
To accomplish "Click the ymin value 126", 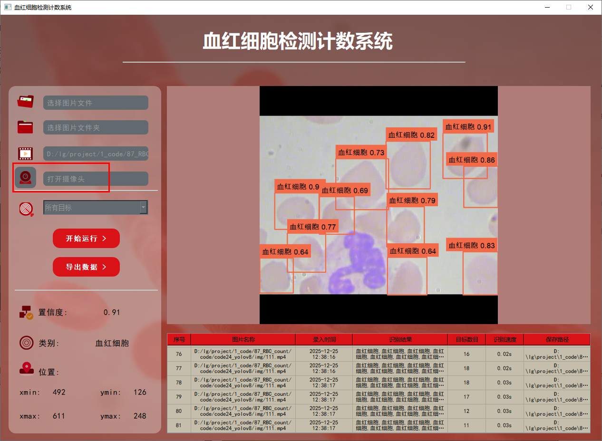I will coord(140,392).
